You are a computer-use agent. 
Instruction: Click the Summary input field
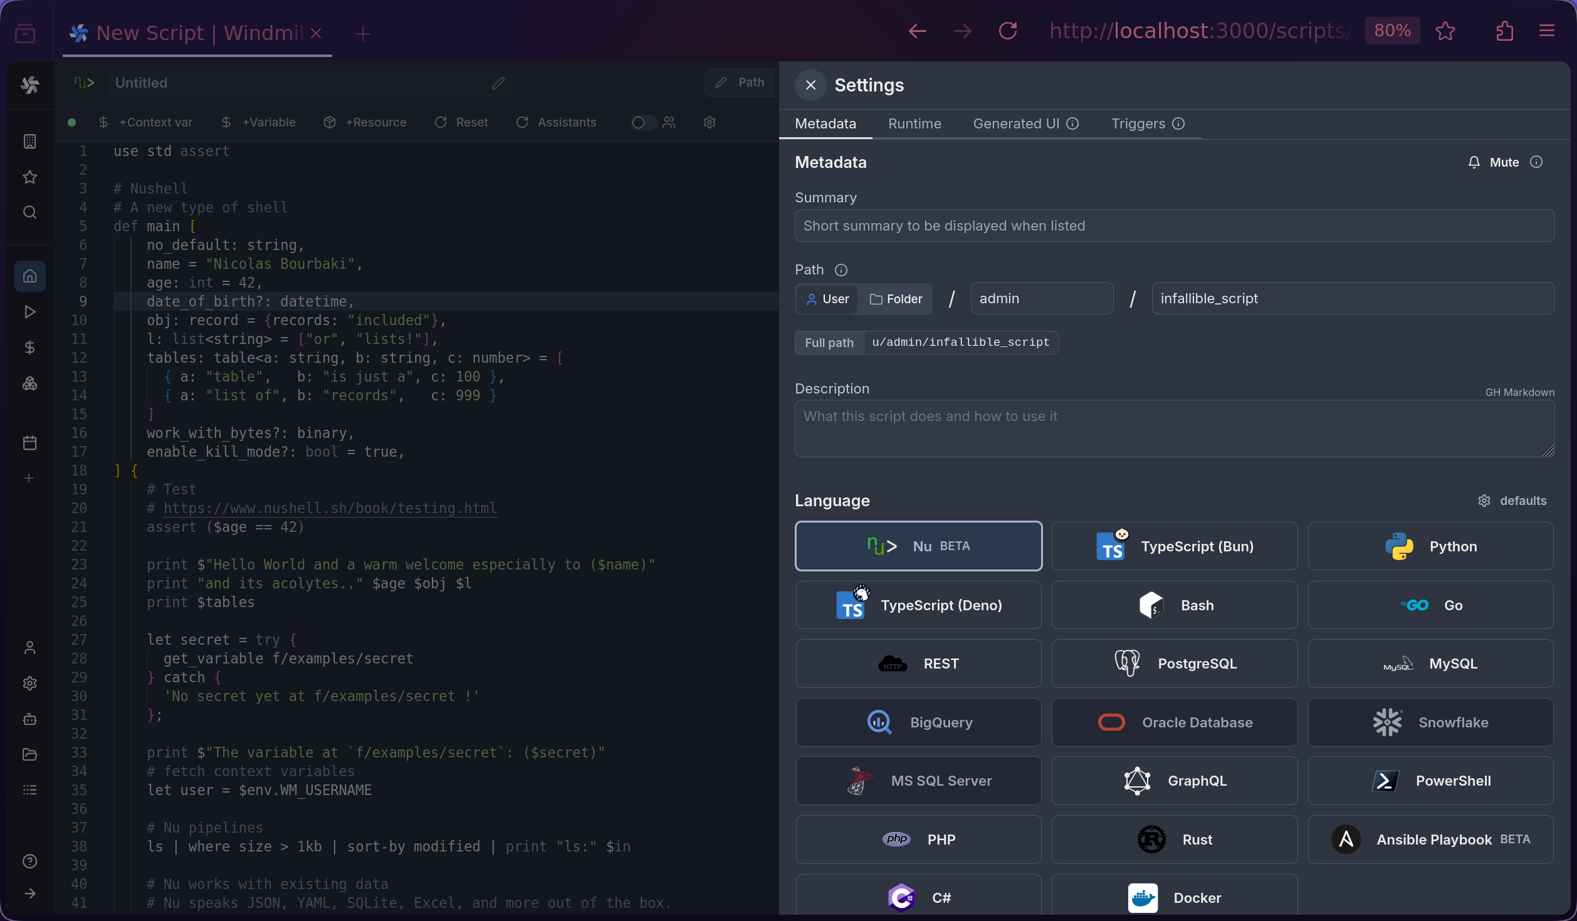tap(1174, 226)
